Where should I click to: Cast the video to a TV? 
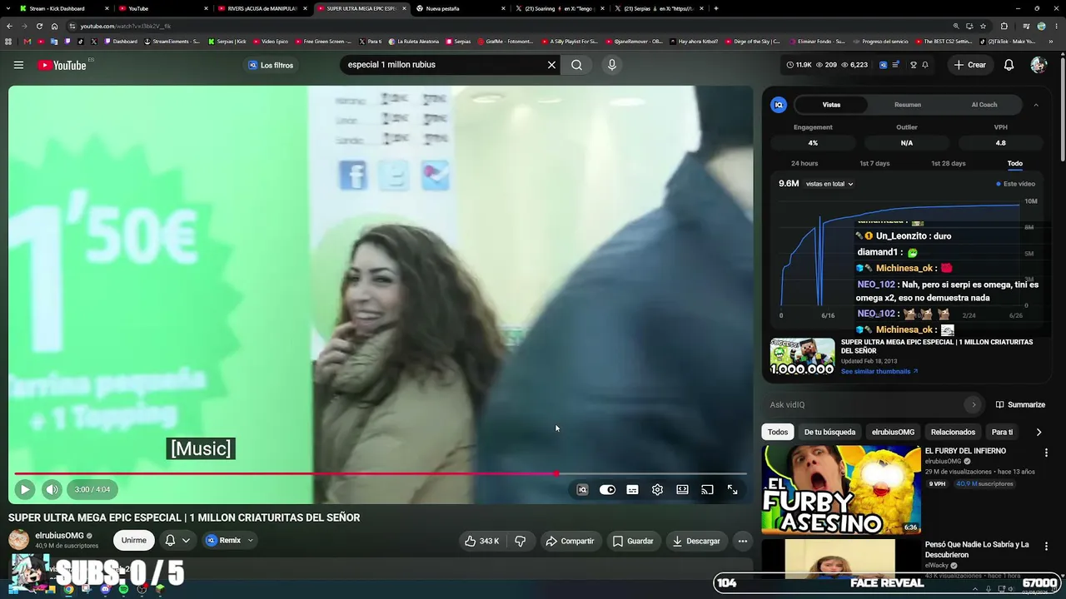(x=707, y=490)
